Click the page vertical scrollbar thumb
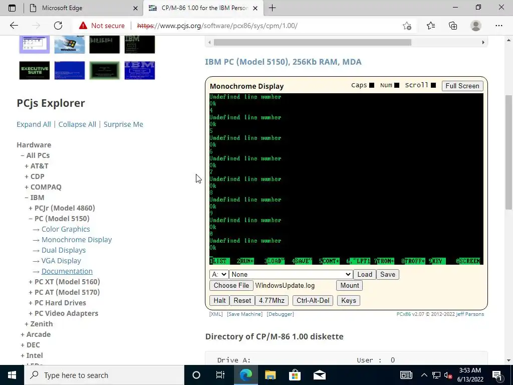 (x=508, y=152)
